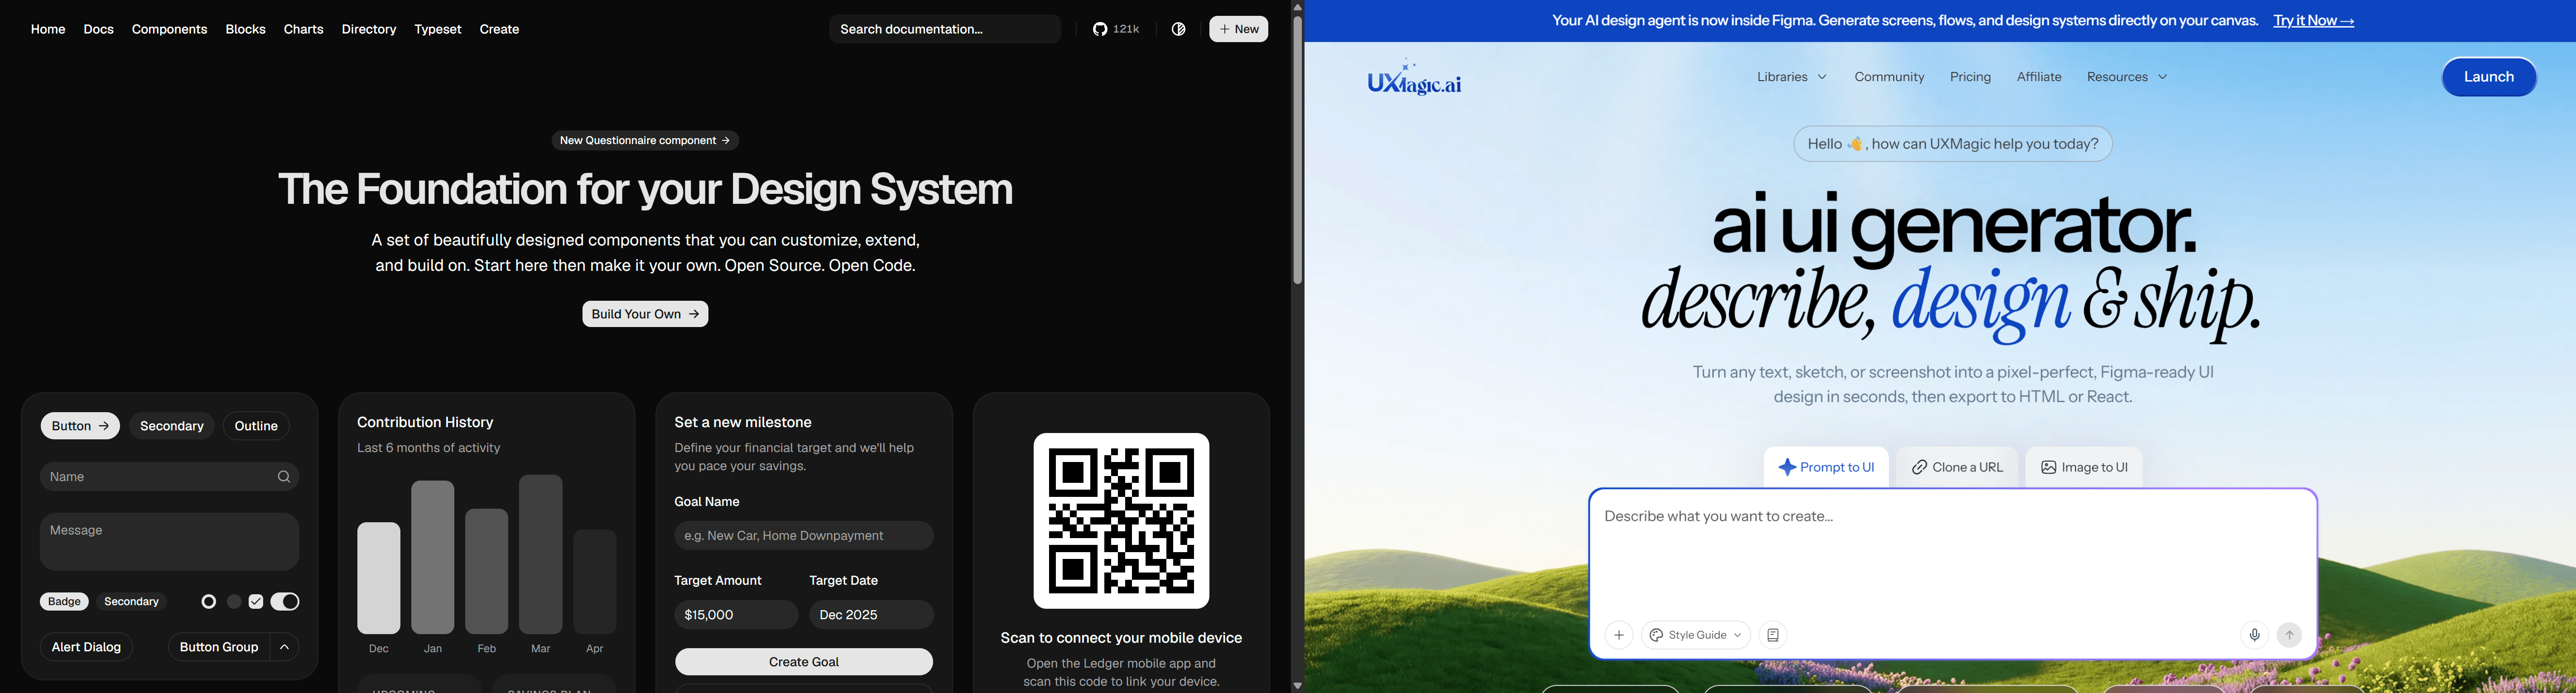The image size is (2576, 693).
Task: Click the Mar bar in Contribution History
Action: tap(541, 554)
